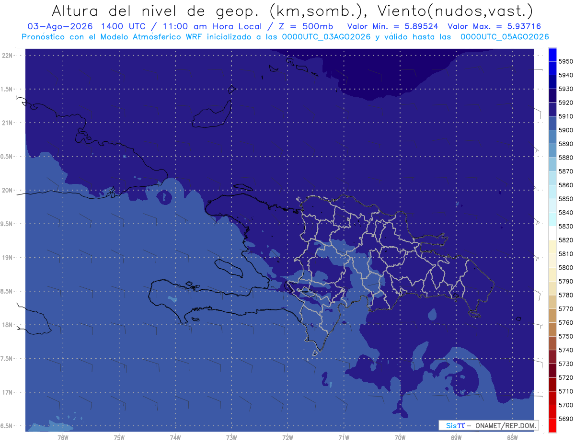This screenshot has height=444, width=575.
Task: Click the legend value 5740
Action: [565, 350]
